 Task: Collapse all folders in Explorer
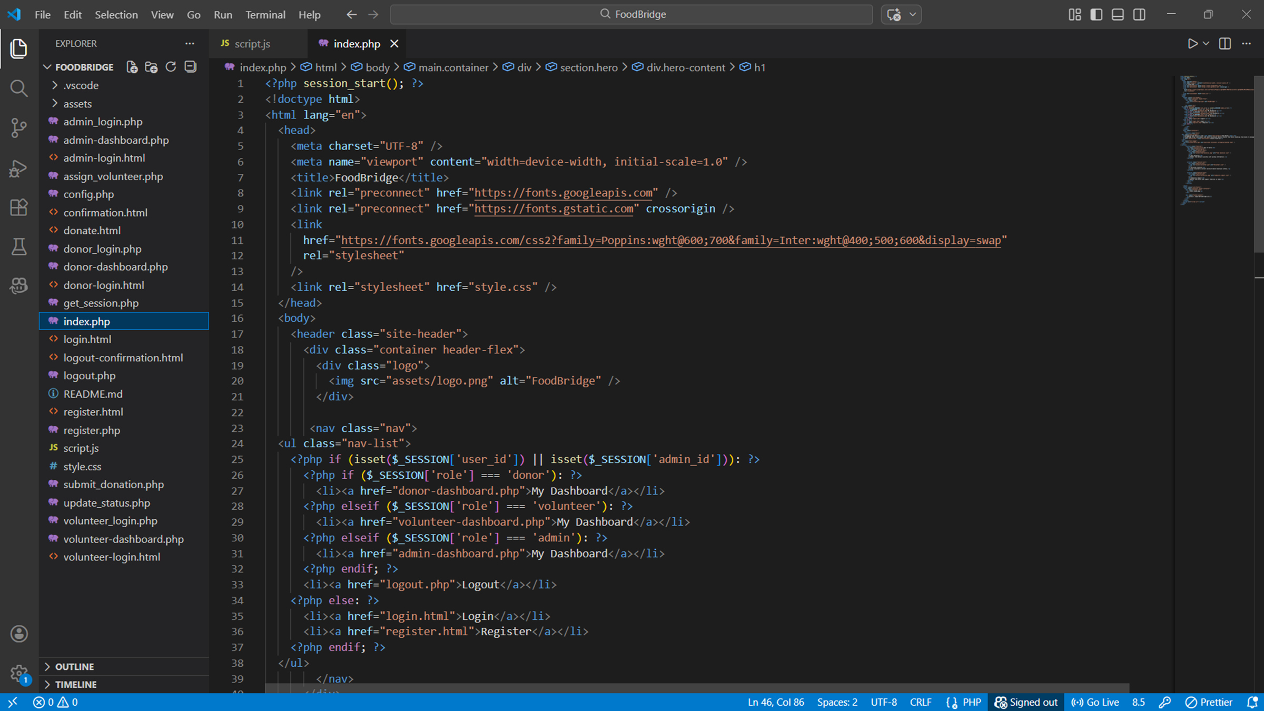pyautogui.click(x=190, y=67)
